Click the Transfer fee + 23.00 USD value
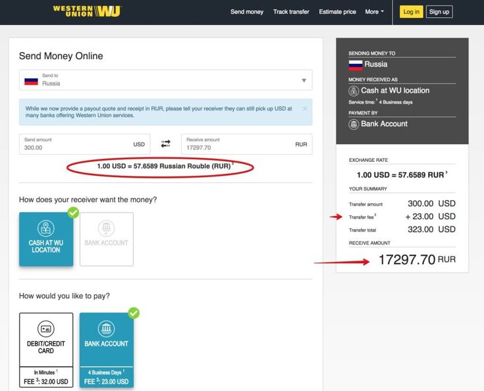 click(x=430, y=217)
